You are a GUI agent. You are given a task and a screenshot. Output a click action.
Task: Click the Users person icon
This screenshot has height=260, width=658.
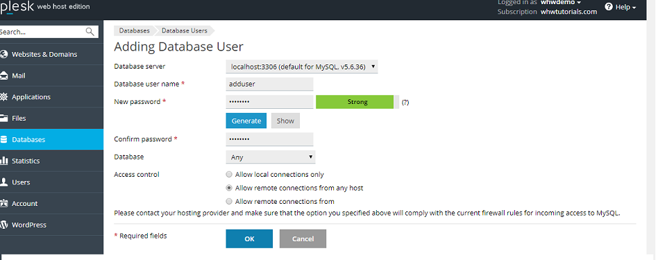point(3,182)
